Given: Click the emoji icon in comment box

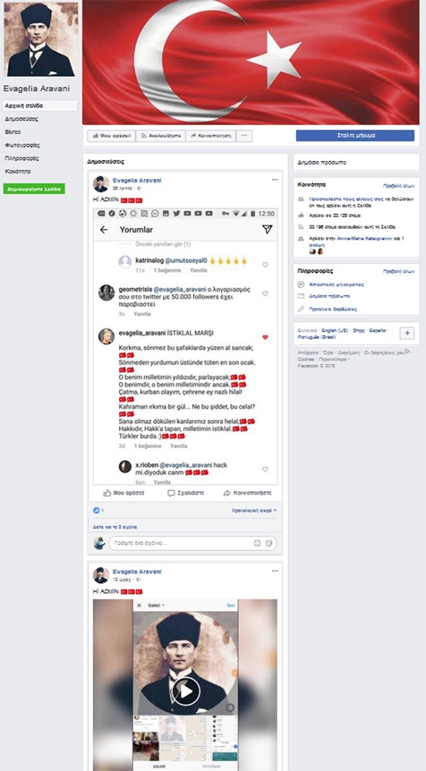Looking at the screenshot, I should pyautogui.click(x=257, y=543).
